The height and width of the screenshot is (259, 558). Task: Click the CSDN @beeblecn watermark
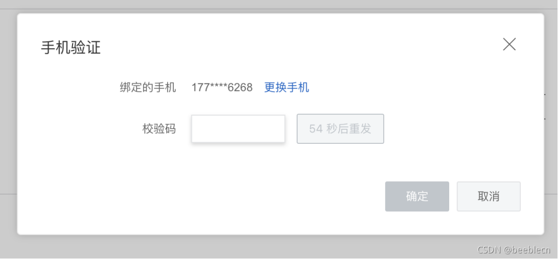(514, 250)
